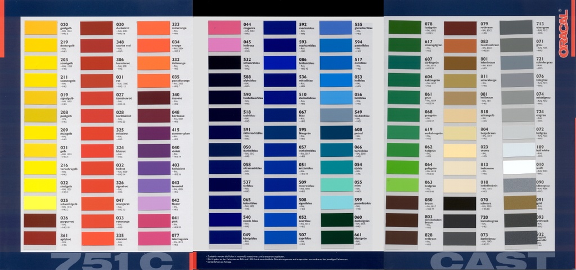
Task: Select the 023 creme swatch
Action: 460,151
